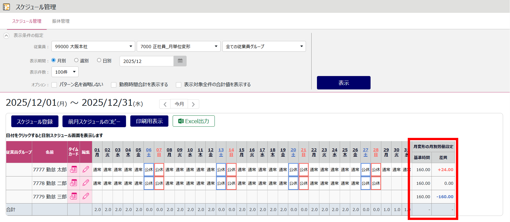The image size is (510, 222).
Task: Click edit pencil for 7777 勤怠 太郎
Action: tap(86, 169)
